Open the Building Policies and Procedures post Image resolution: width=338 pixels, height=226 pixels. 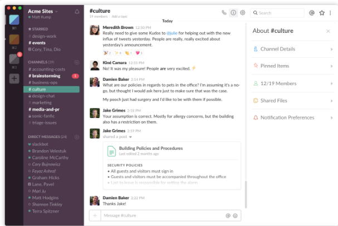[x=151, y=149]
